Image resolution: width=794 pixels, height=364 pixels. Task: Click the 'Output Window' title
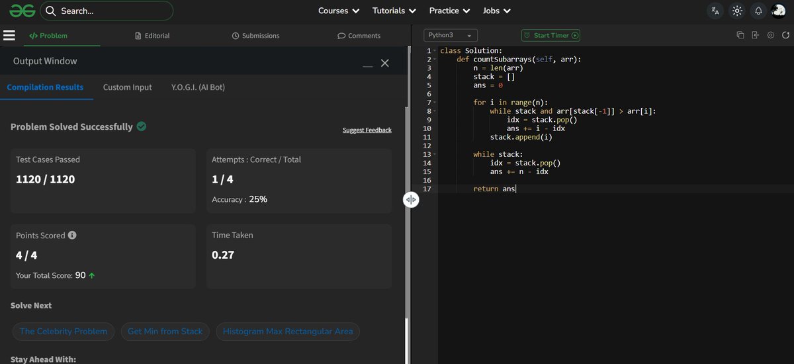[45, 61]
